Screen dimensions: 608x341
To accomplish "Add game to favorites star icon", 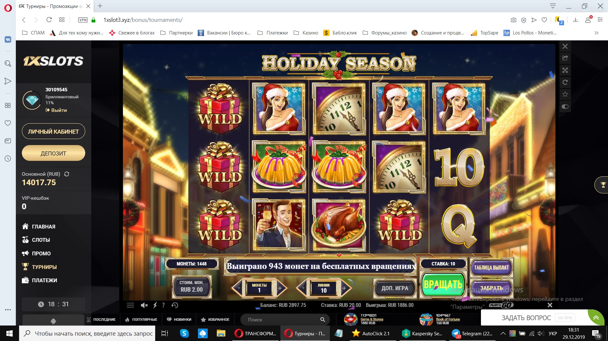I will click(x=565, y=94).
